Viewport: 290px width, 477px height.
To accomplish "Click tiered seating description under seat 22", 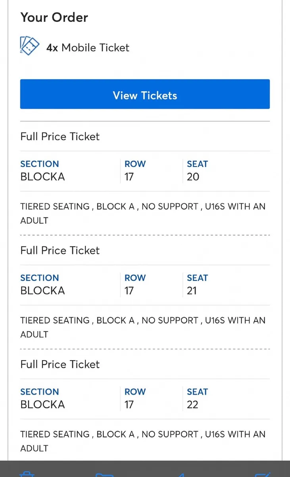I will (x=143, y=441).
